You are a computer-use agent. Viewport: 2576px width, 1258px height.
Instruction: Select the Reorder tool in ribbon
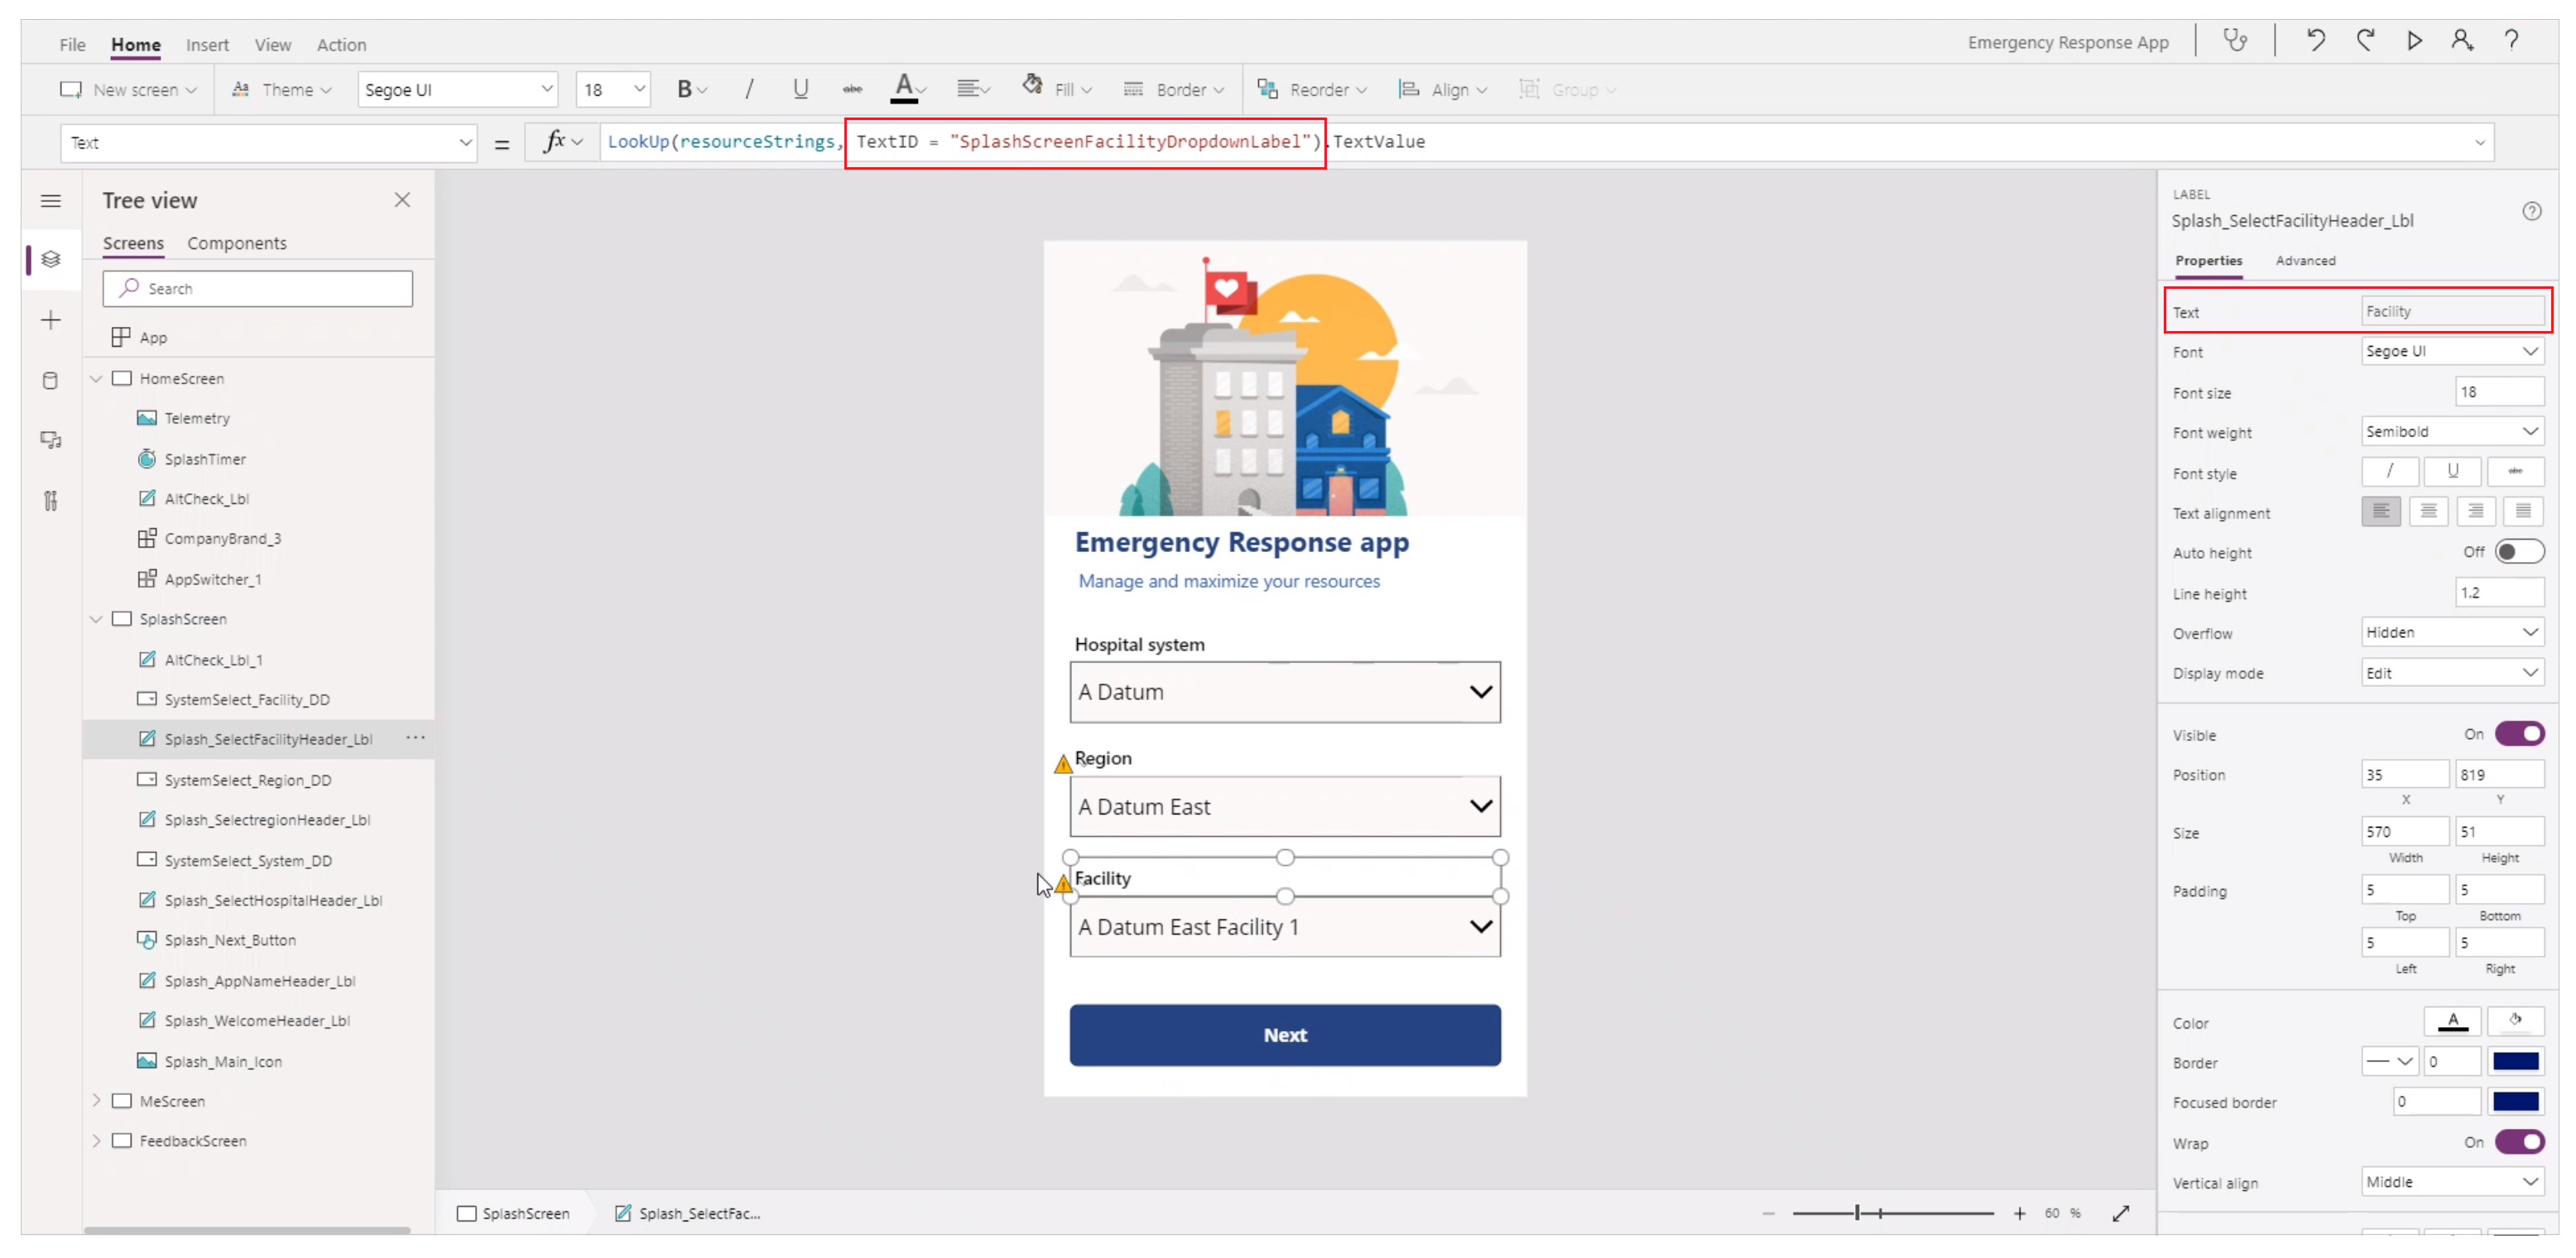(1313, 89)
